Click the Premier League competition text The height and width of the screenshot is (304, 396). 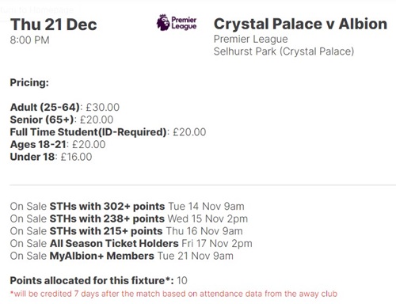pyautogui.click(x=250, y=40)
